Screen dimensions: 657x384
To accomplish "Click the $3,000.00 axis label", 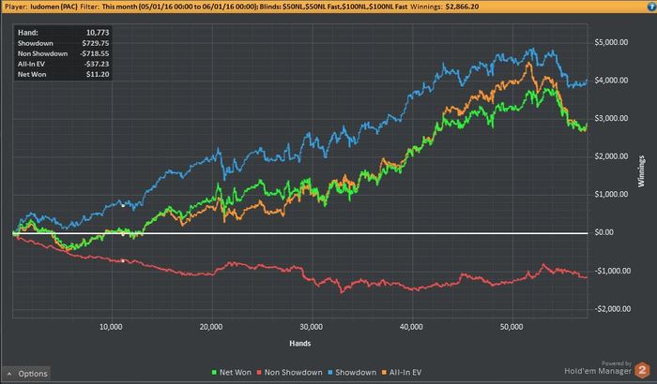I will tap(611, 118).
